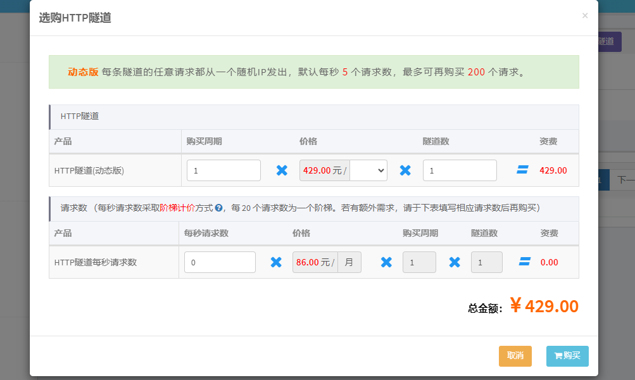Click the greyed 隧道数 field in 请求数 row
The height and width of the screenshot is (380, 635).
(x=486, y=262)
